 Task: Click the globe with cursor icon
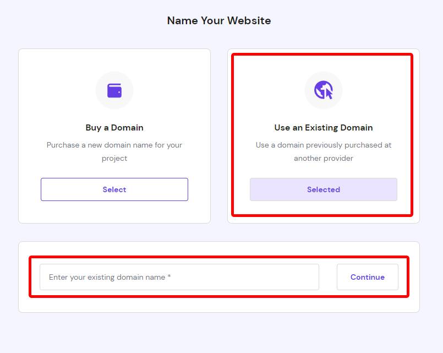click(324, 90)
